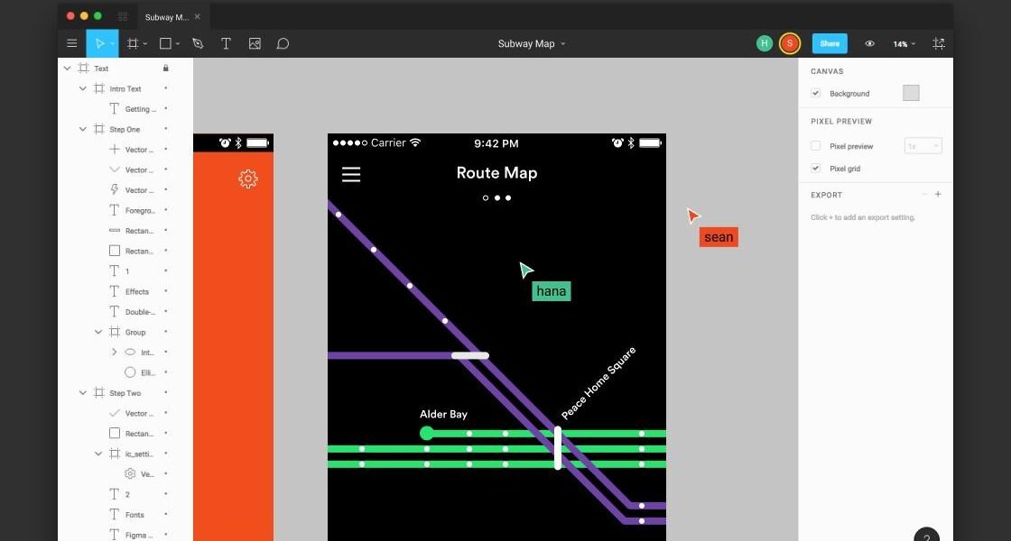Select the Rectangle shape tool

click(165, 44)
